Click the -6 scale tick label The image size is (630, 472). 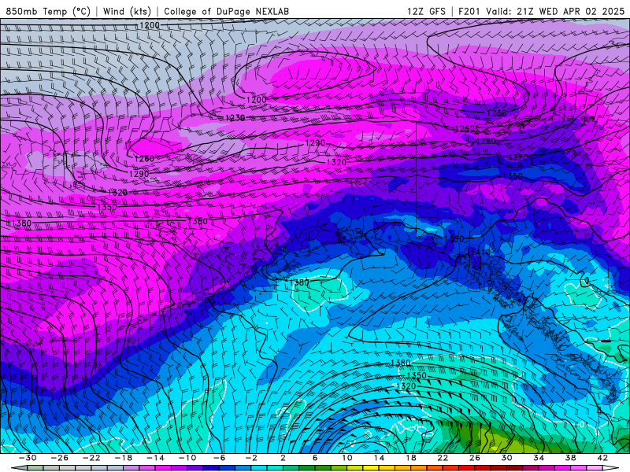click(219, 458)
